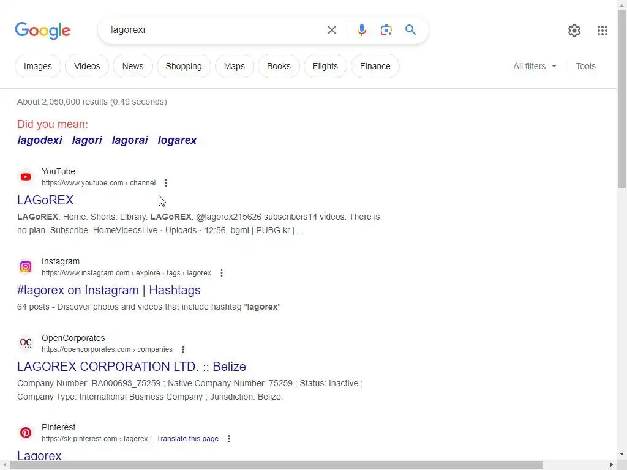This screenshot has height=470, width=627.
Task: Open Quick Settings gear icon
Action: 574,31
